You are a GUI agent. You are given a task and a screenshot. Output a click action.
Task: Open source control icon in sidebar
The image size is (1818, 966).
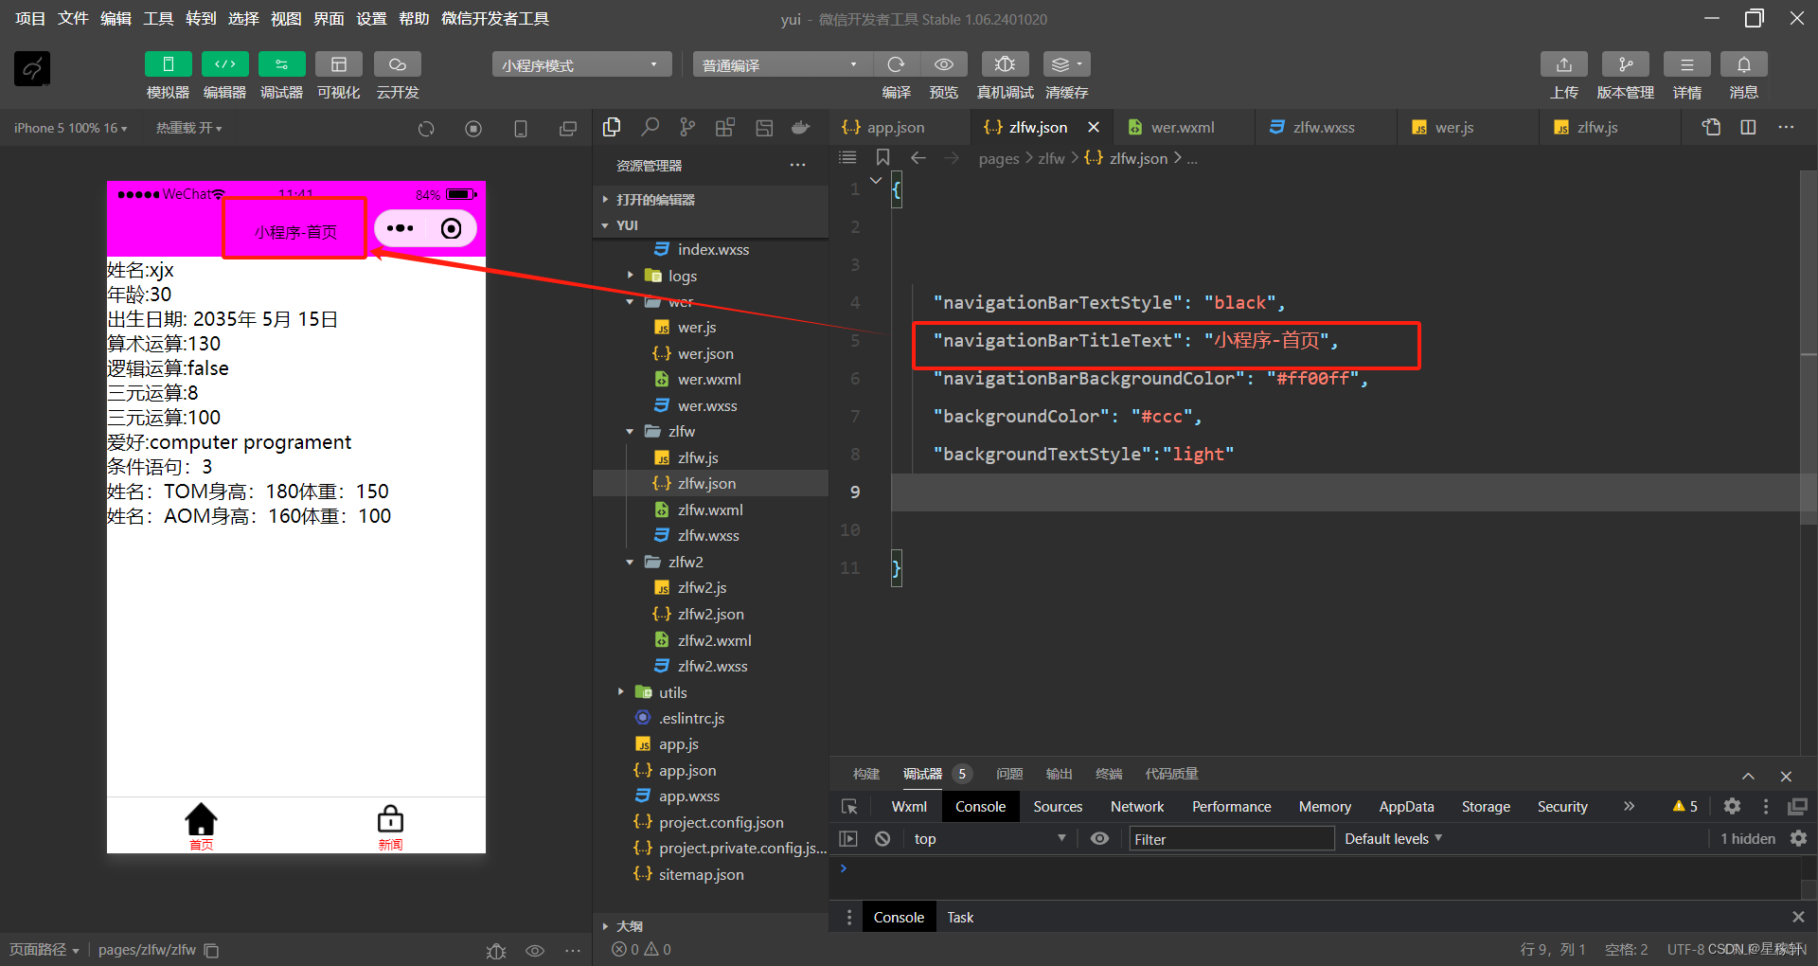(687, 127)
